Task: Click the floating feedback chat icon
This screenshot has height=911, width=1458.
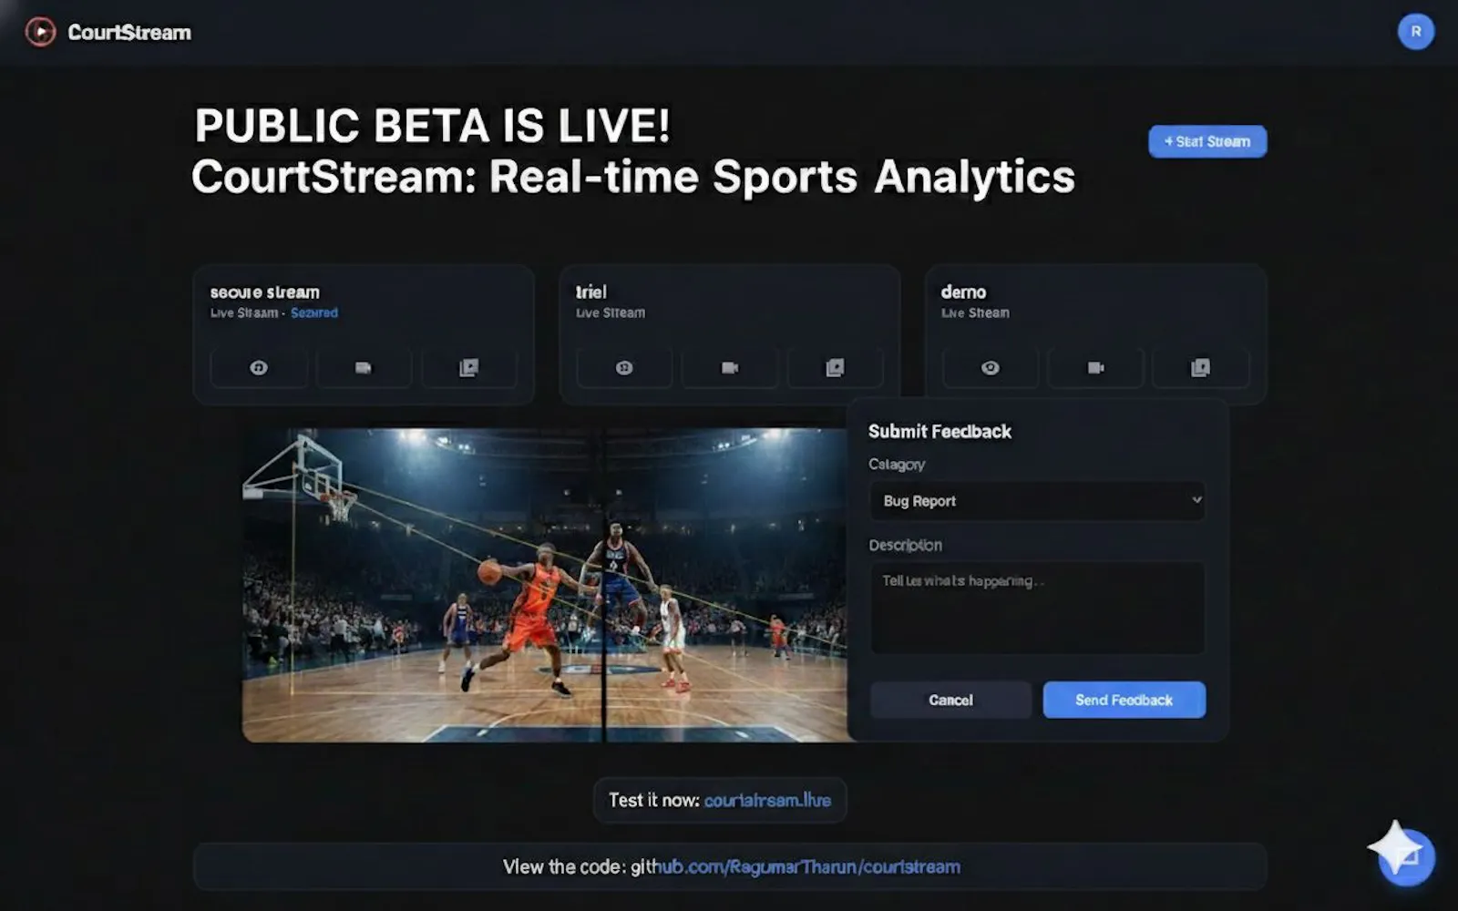Action: click(1406, 856)
